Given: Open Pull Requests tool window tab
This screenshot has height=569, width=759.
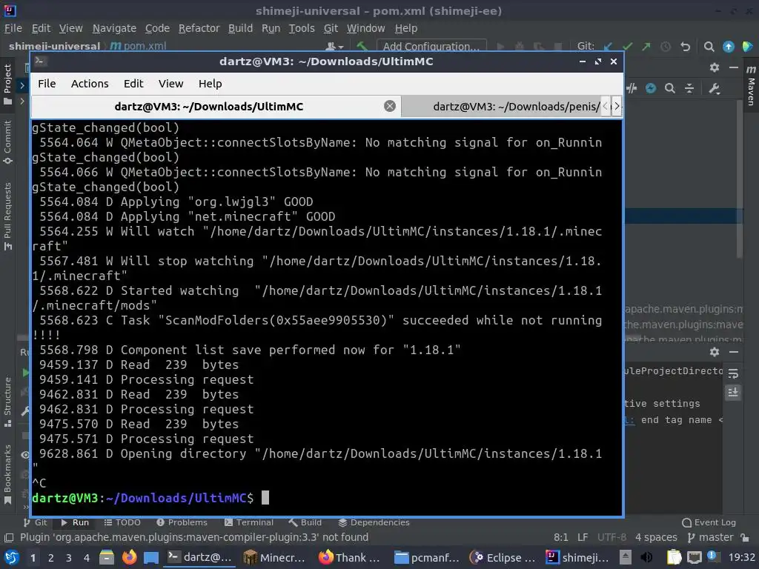Looking at the screenshot, I should [x=7, y=216].
